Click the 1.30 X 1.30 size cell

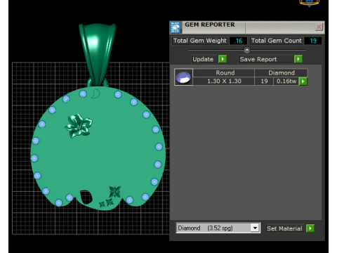(x=224, y=82)
